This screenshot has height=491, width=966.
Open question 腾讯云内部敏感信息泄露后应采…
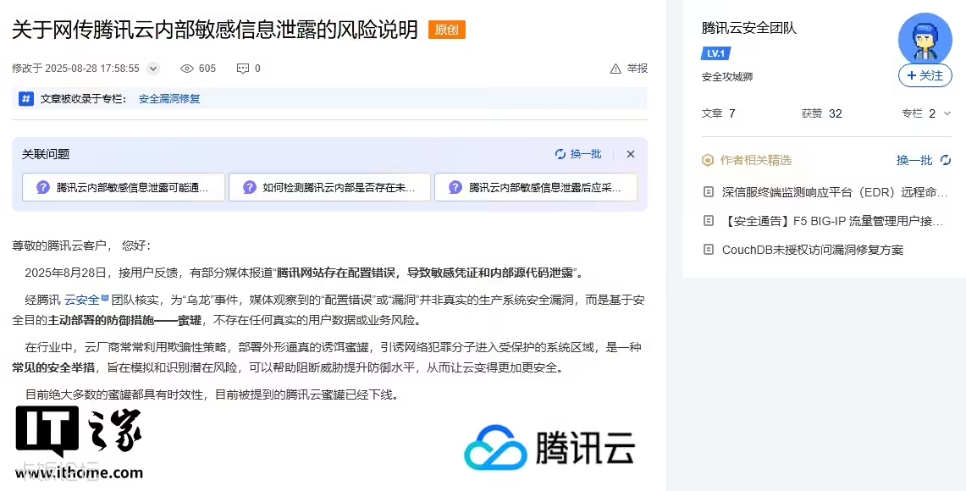tap(536, 187)
